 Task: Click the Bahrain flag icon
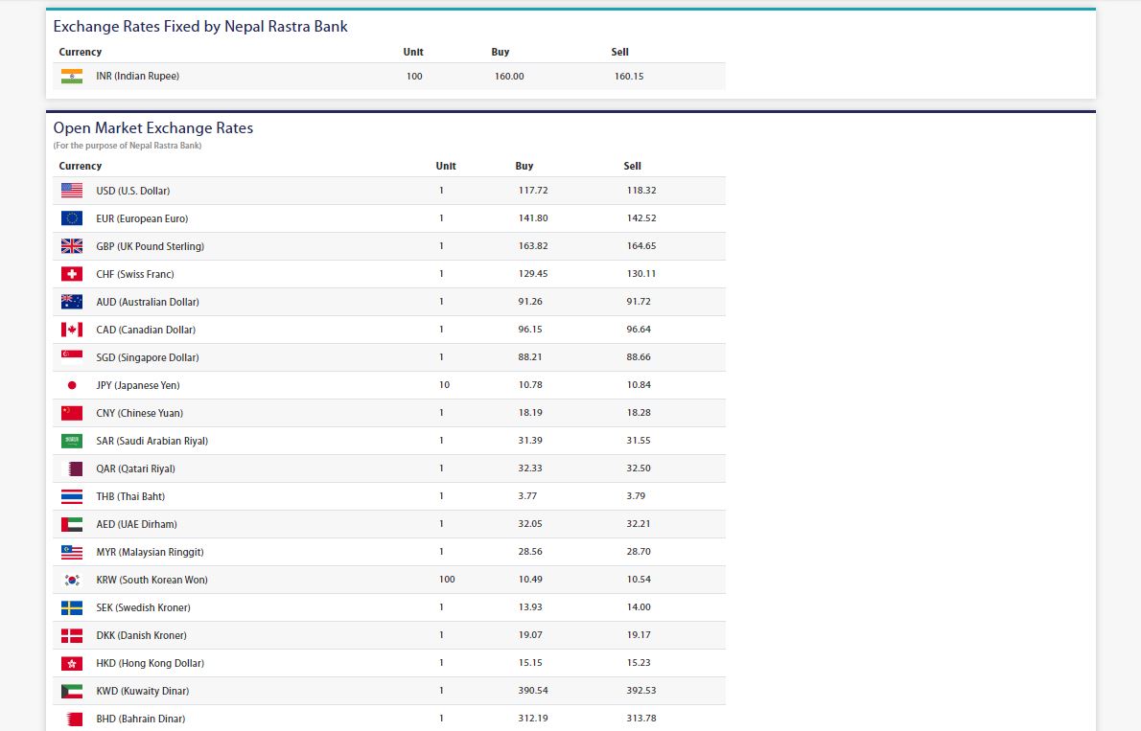[71, 719]
